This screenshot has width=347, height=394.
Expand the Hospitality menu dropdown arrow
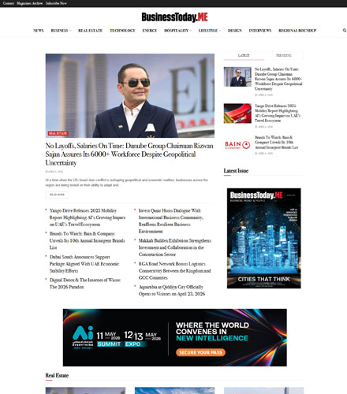pyautogui.click(x=191, y=31)
